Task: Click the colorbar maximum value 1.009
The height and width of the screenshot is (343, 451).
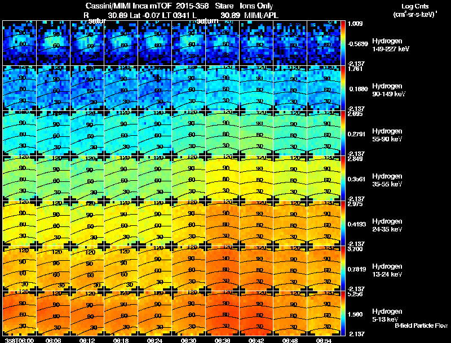Action: coord(355,24)
